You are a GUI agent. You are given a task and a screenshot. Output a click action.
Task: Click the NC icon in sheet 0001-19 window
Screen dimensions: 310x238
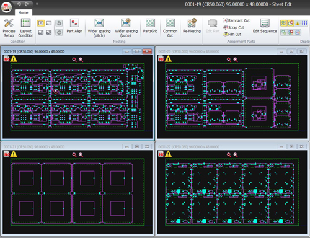[x=7, y=59]
